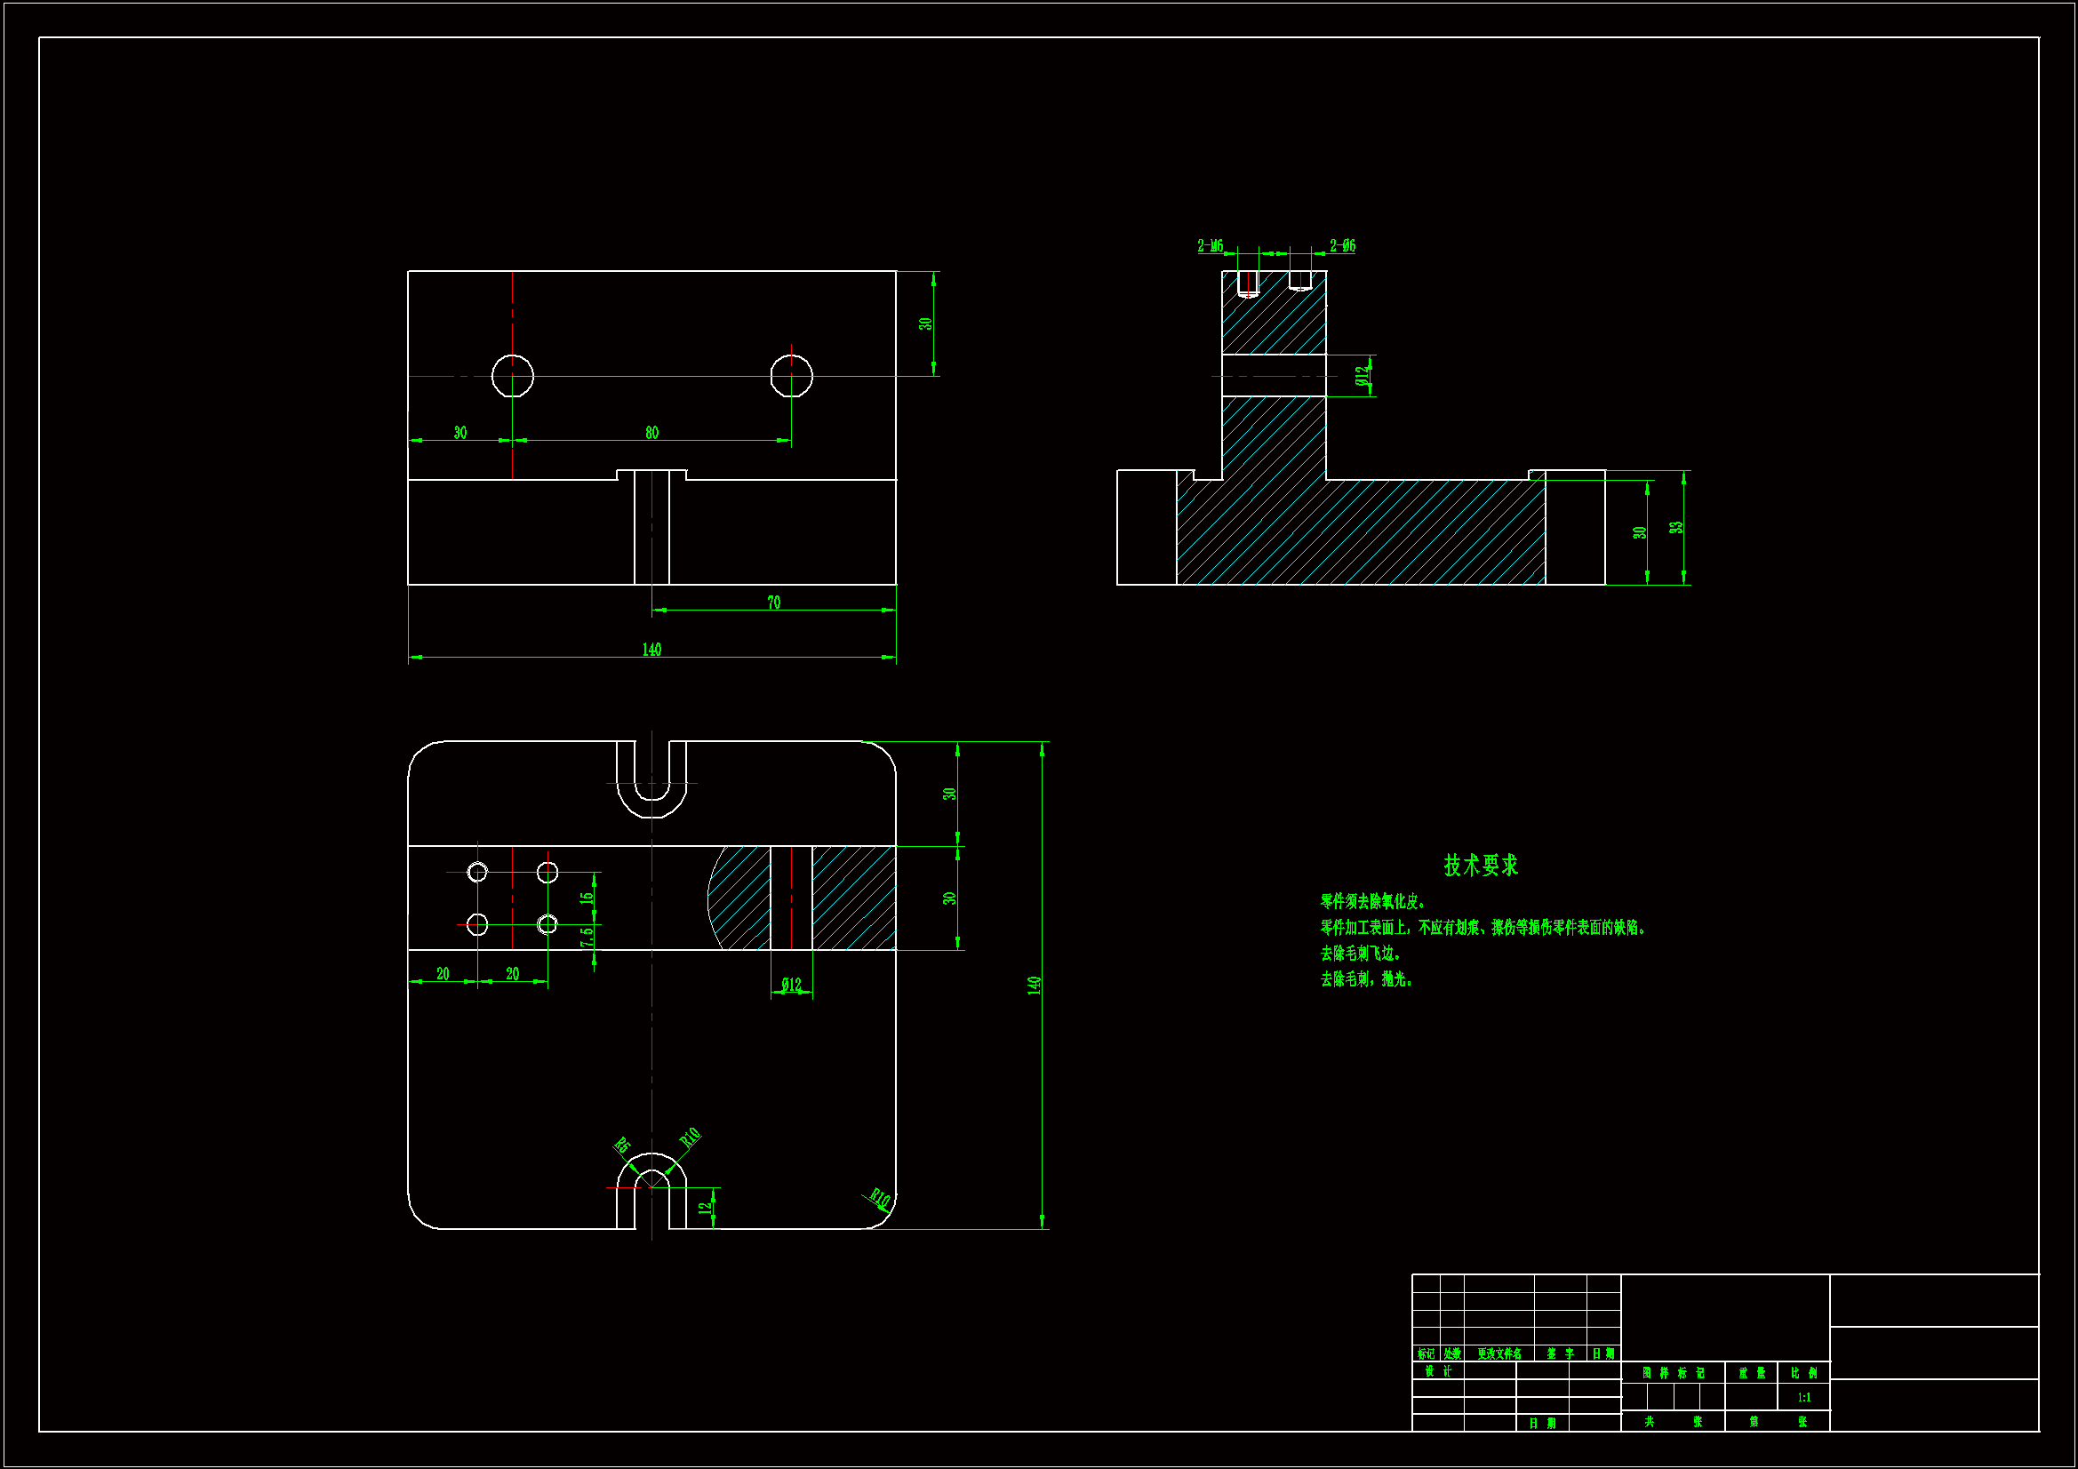The width and height of the screenshot is (2078, 1469).
Task: Click the 140 width dimension text in top view
Action: point(651,649)
